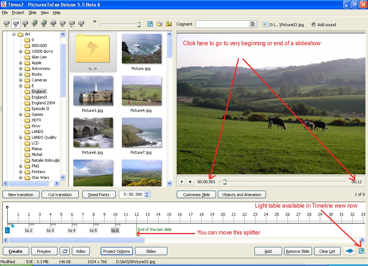Select the HDTV folder

(36, 120)
